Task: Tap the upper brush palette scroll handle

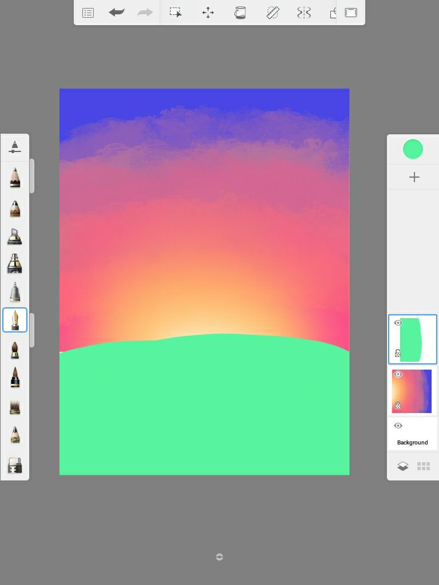Action: point(32,176)
